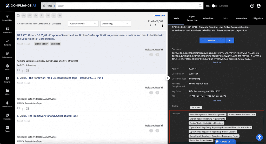The width and height of the screenshot is (266, 144).
Task: Open the News globe icon
Action: tap(7, 66)
